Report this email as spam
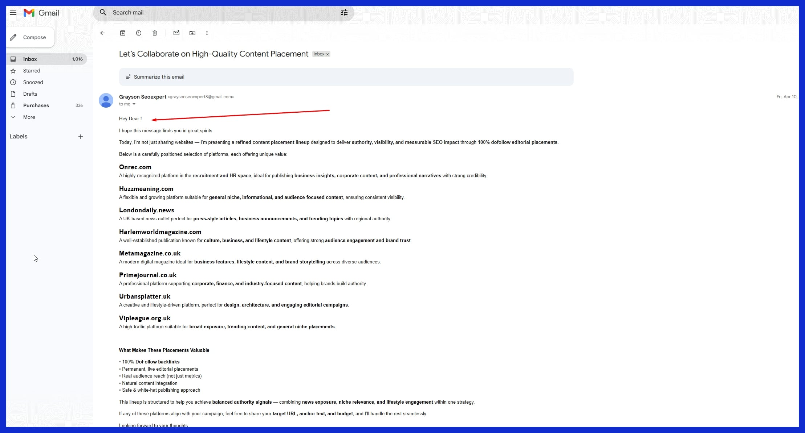The width and height of the screenshot is (805, 433). point(138,33)
